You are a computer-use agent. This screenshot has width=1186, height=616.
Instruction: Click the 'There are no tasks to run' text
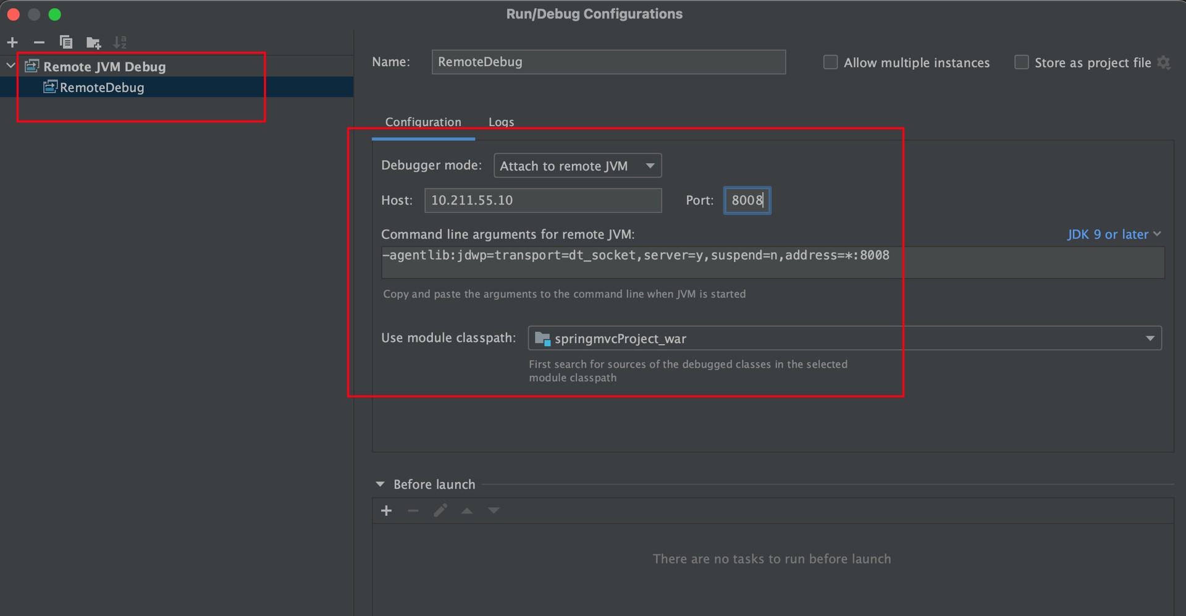[x=772, y=559]
